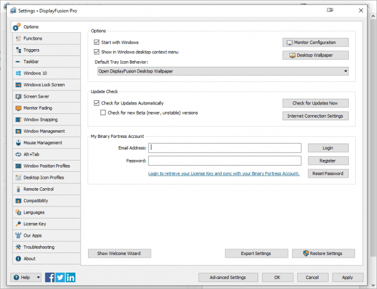The image size is (377, 289).
Task: Click the Remote Control icon
Action: tap(18, 189)
